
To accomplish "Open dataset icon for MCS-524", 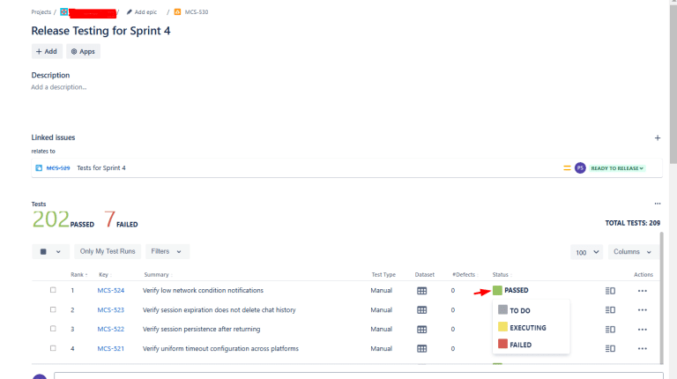I will 422,291.
